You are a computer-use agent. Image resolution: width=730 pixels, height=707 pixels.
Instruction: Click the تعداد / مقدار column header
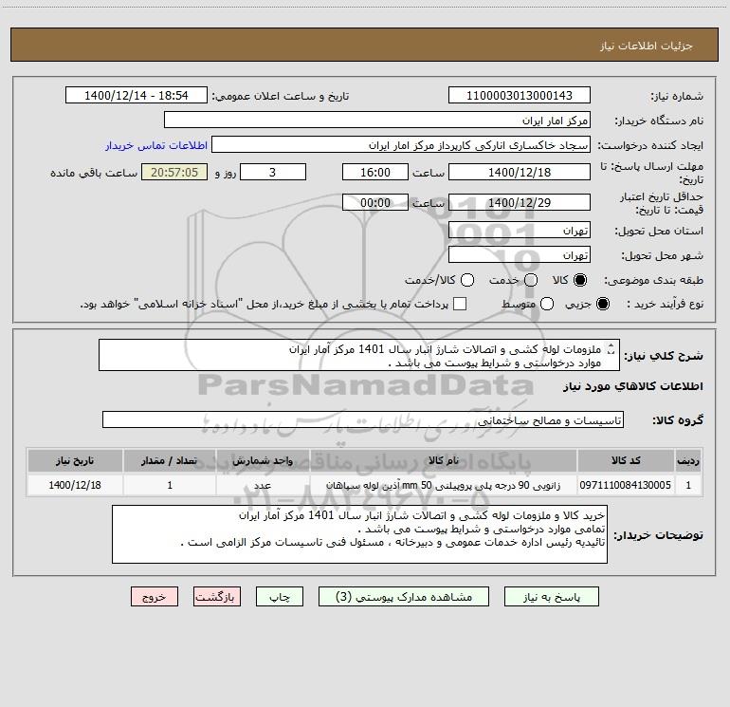[170, 460]
